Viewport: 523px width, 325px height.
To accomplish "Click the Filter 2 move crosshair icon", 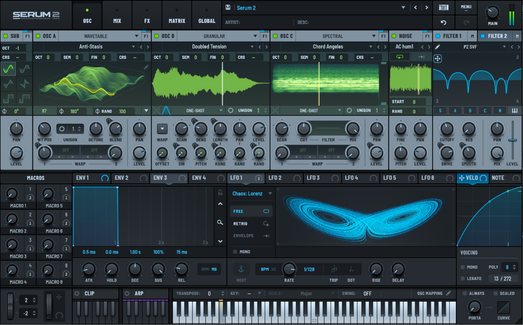I will 438,59.
